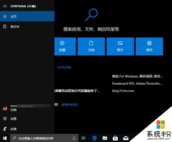
Task: Launch Microsoft Edge from the taskbar
Action: 94,138
